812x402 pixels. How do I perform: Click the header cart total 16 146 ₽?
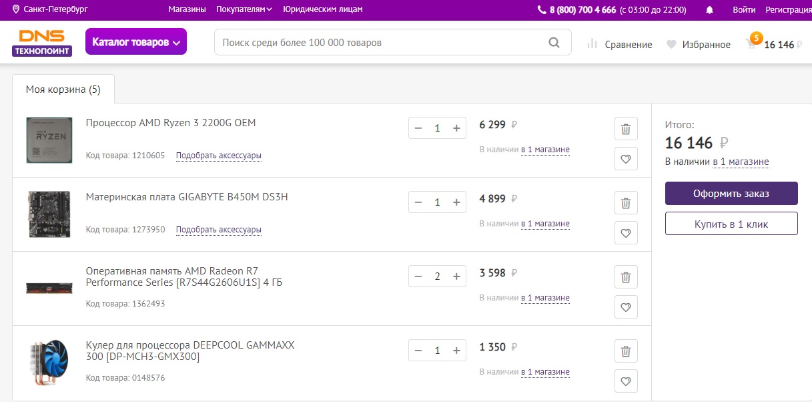click(x=783, y=45)
